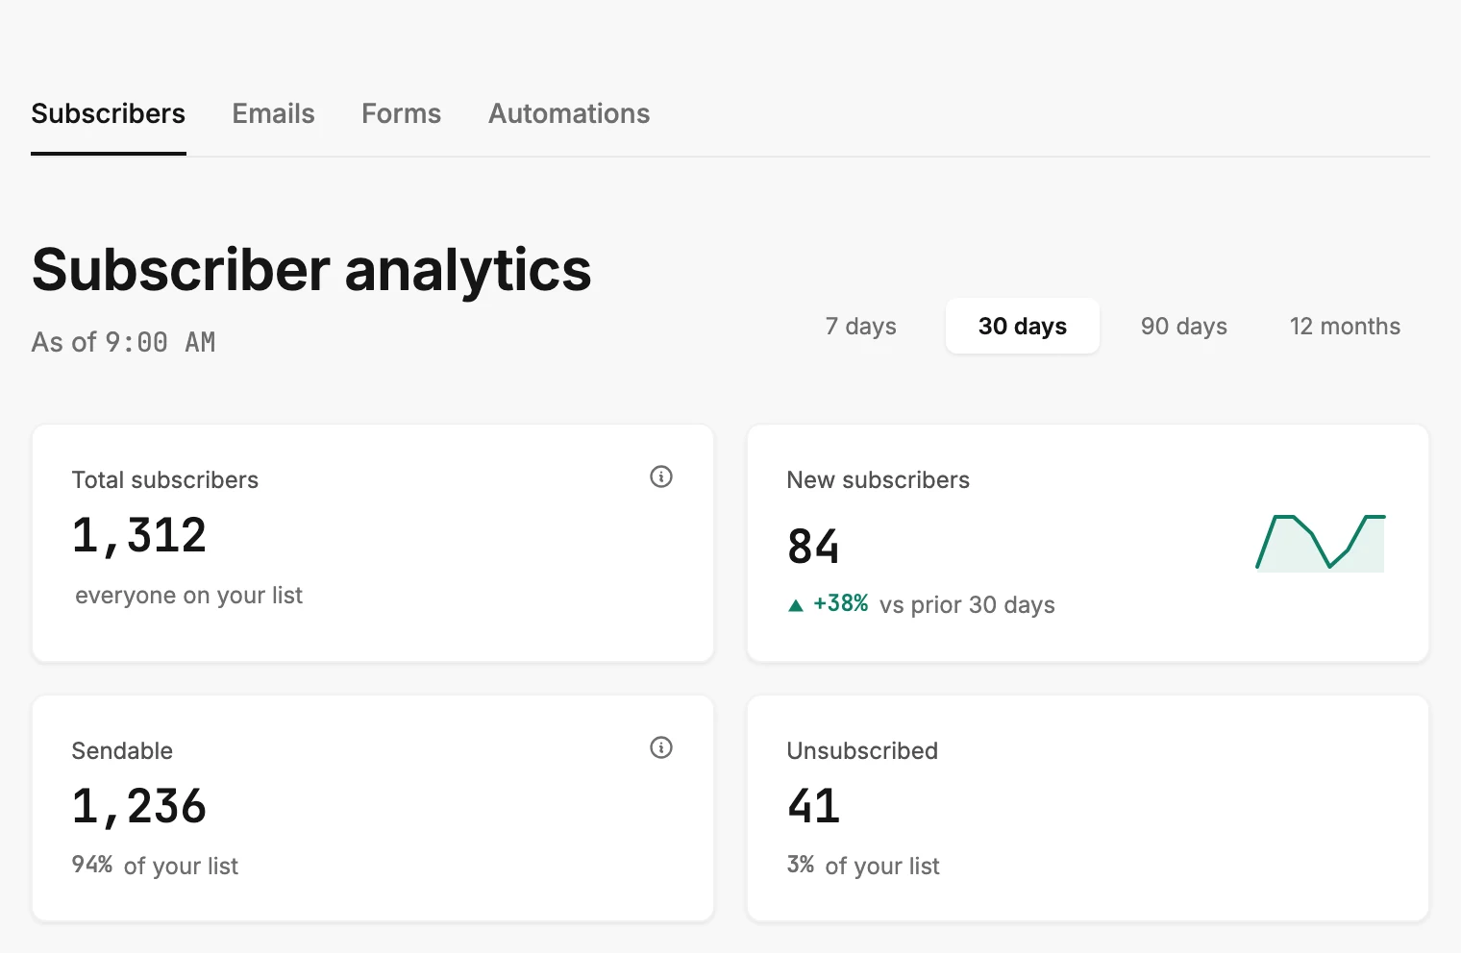Click the 1,236 sendable value
The image size is (1461, 953).
139,807
